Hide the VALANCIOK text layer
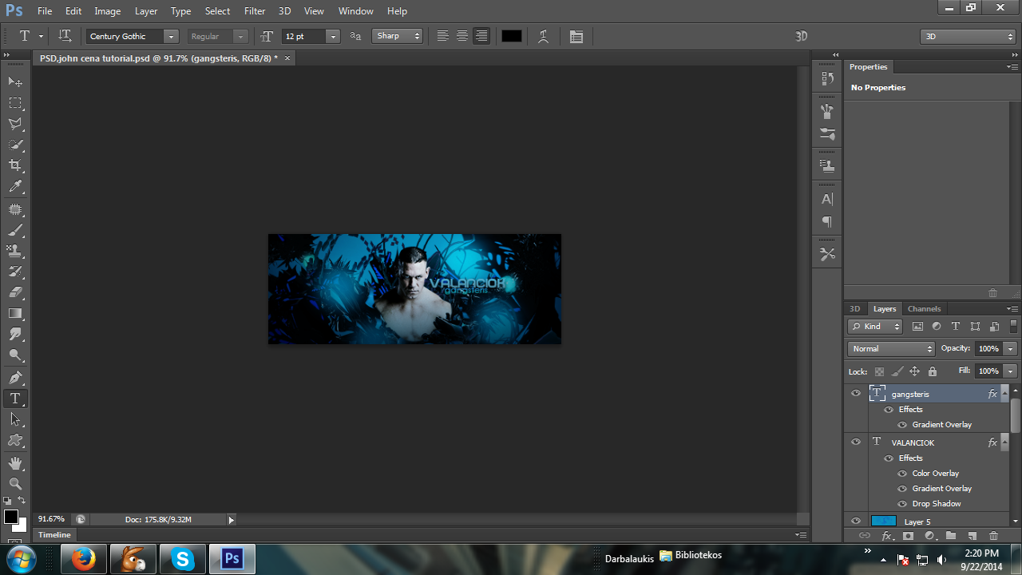The width and height of the screenshot is (1022, 575). (856, 442)
